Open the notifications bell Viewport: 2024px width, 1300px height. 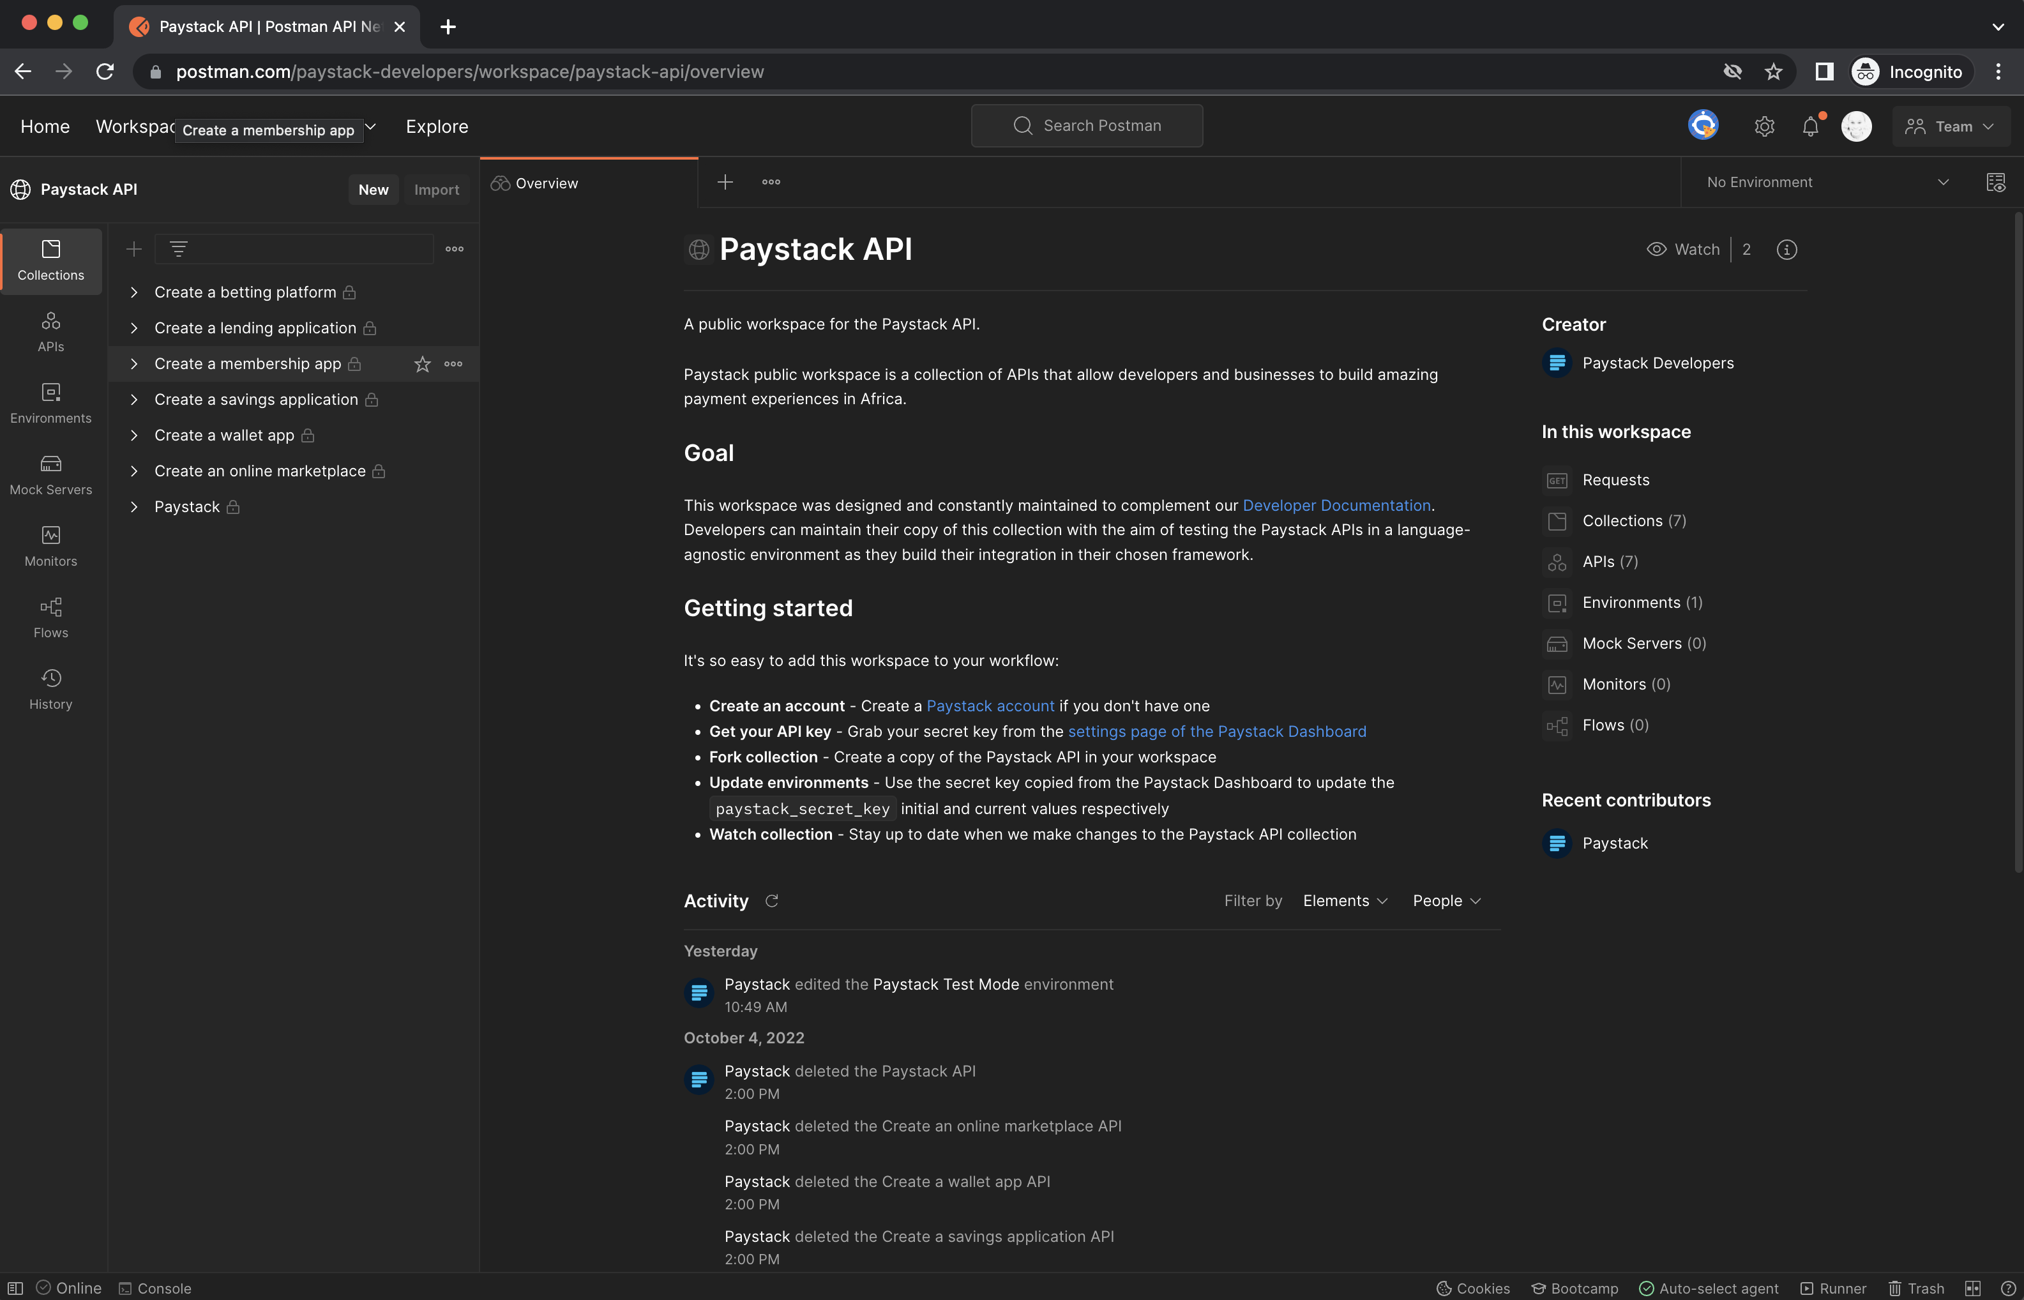(x=1809, y=126)
